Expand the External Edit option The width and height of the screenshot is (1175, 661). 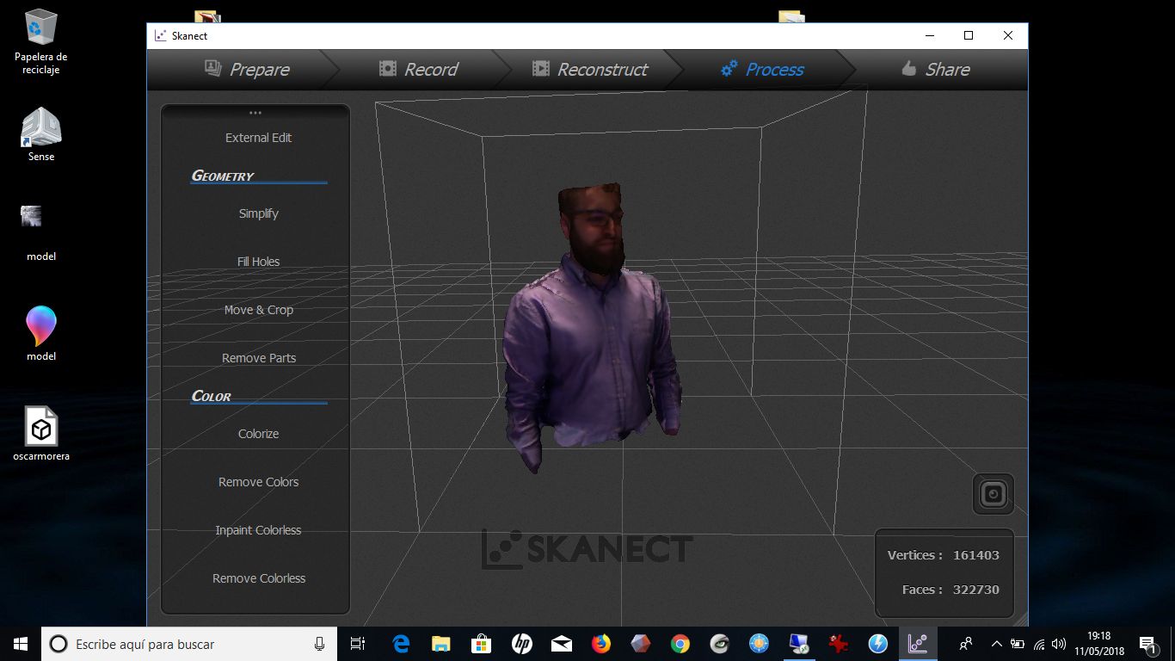click(258, 138)
